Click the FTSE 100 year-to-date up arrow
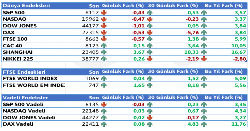 (x=204, y=39)
